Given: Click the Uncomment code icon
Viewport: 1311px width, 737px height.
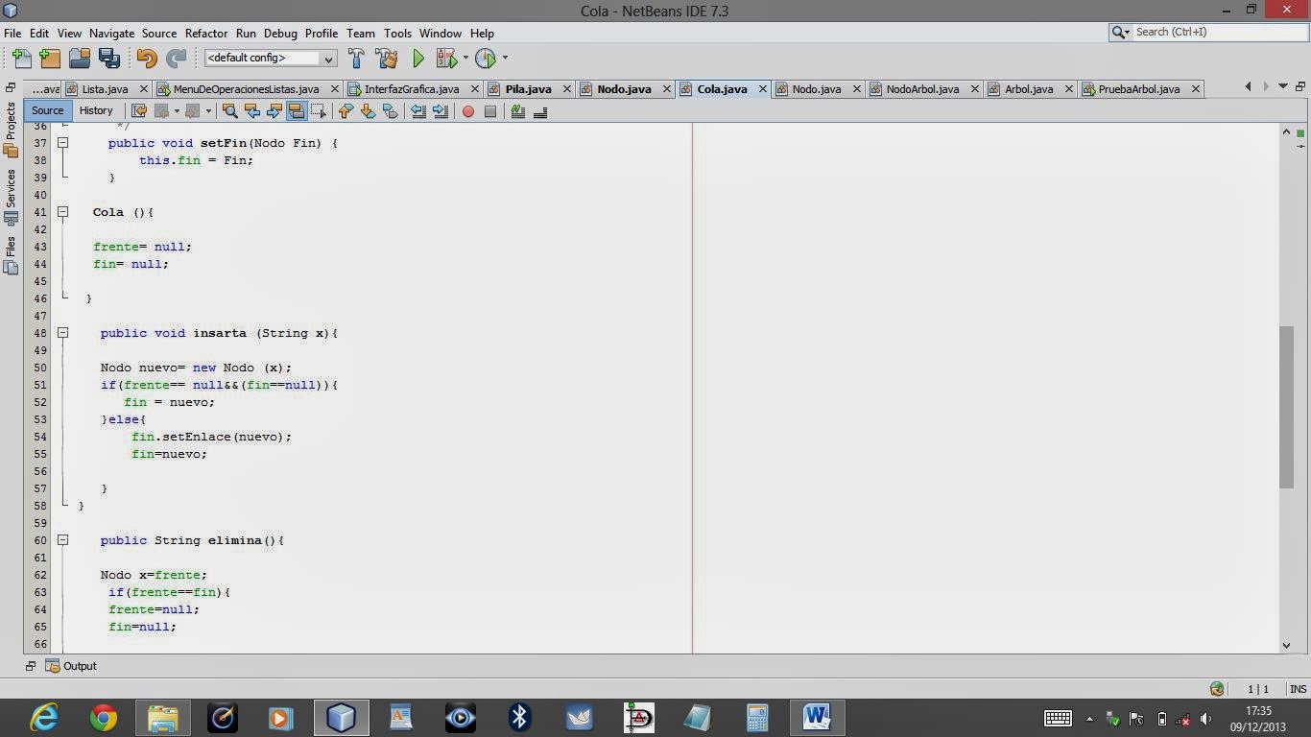Looking at the screenshot, I should point(540,111).
